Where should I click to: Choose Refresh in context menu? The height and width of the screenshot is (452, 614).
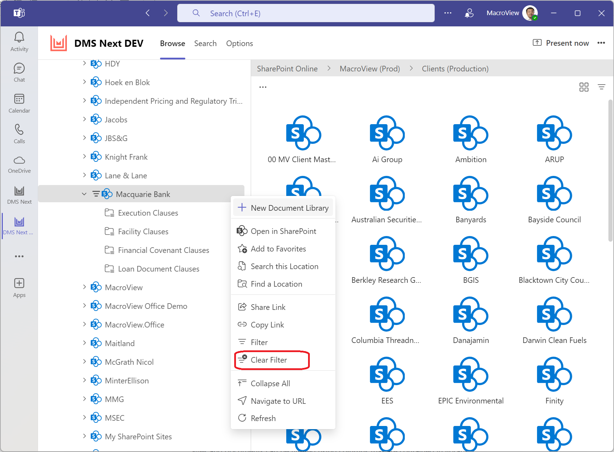tap(283, 418)
